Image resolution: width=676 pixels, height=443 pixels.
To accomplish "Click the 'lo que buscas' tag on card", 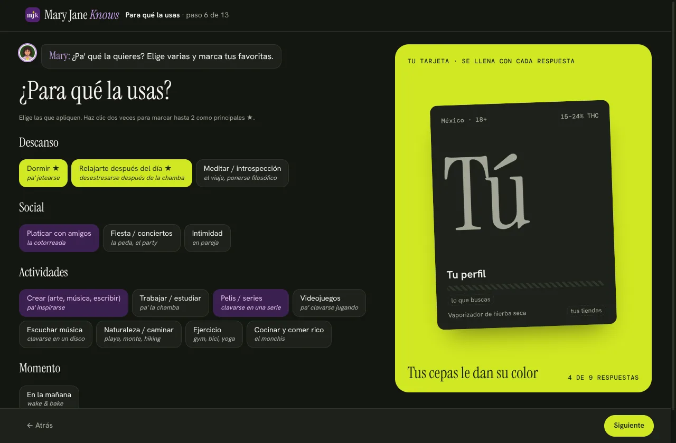I will 471,300.
